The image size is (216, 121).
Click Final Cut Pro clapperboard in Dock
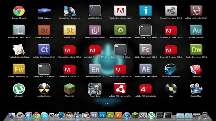85,115
